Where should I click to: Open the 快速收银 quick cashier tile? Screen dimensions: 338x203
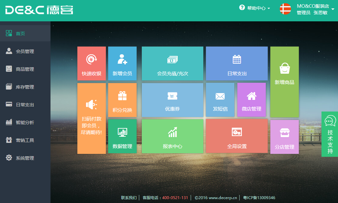coord(92,64)
